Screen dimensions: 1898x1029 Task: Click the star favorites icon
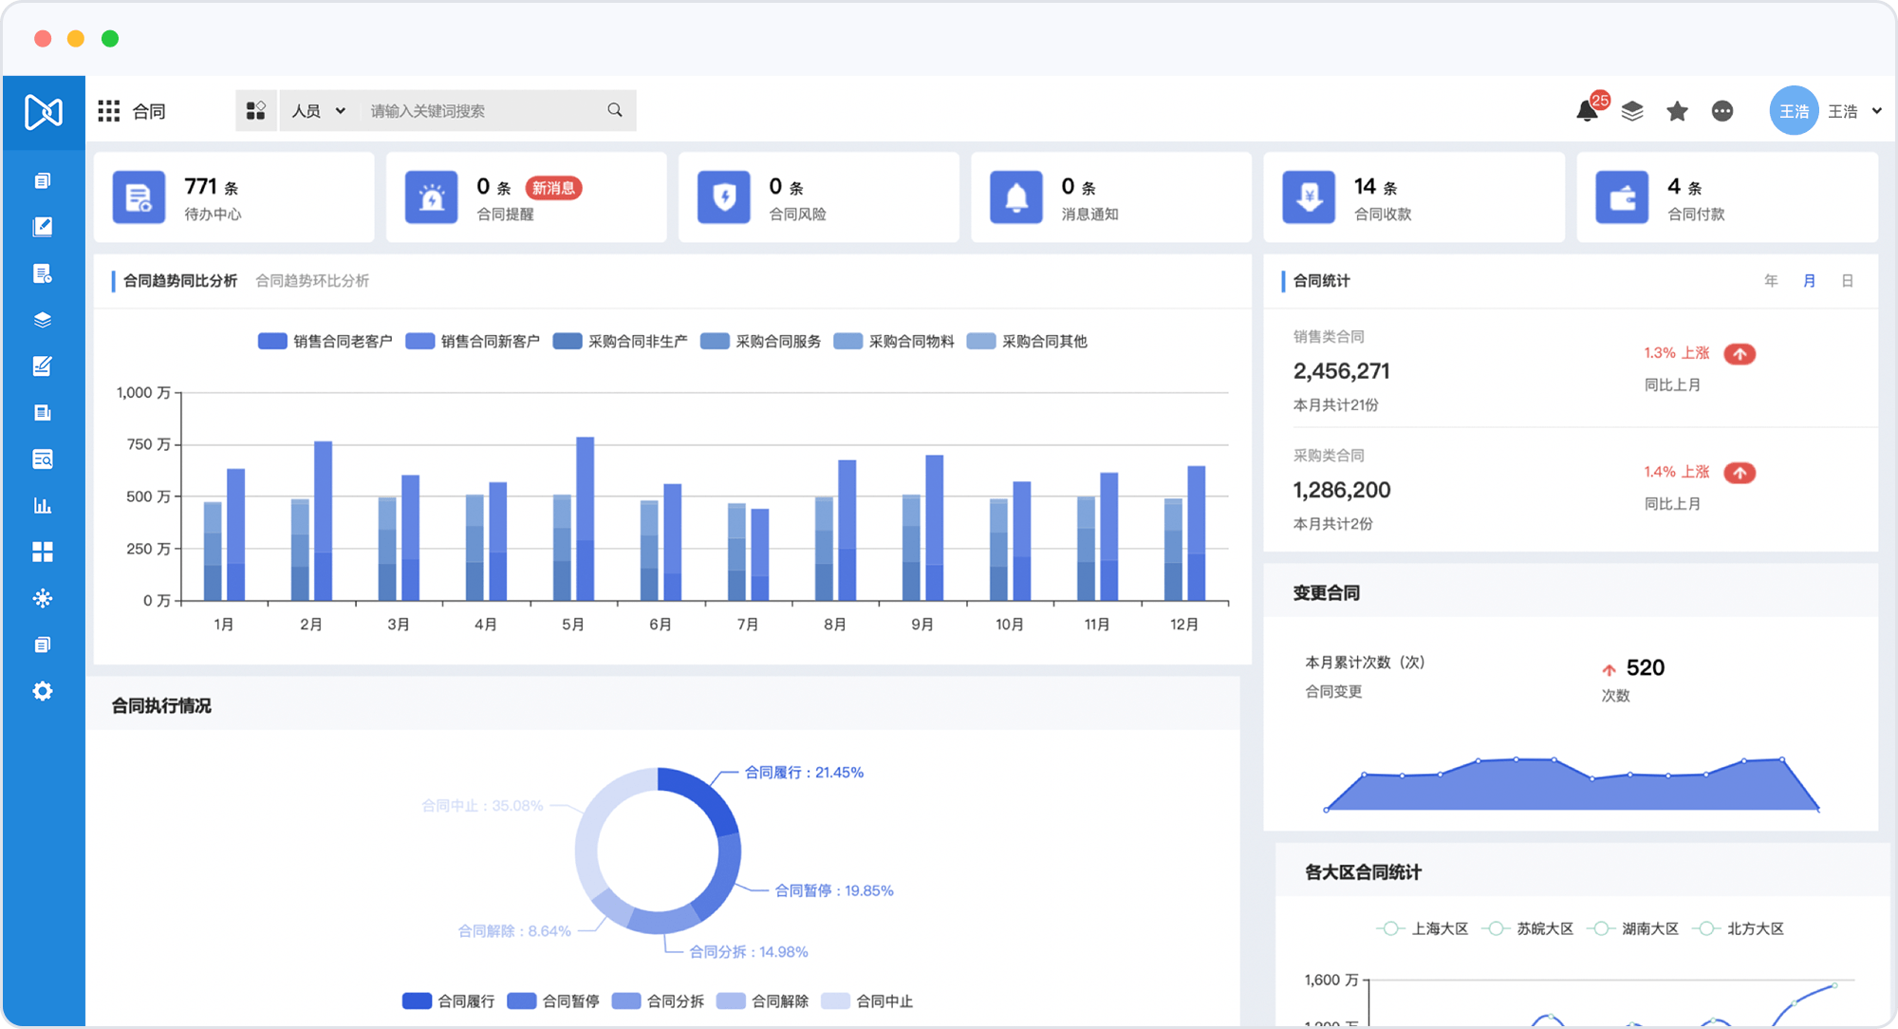(1677, 111)
